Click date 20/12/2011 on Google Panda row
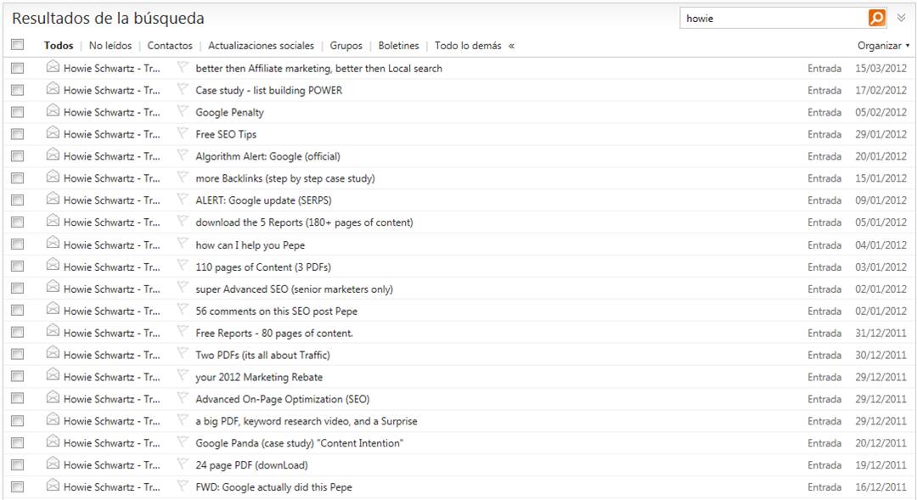This screenshot has width=917, height=500. (x=880, y=443)
